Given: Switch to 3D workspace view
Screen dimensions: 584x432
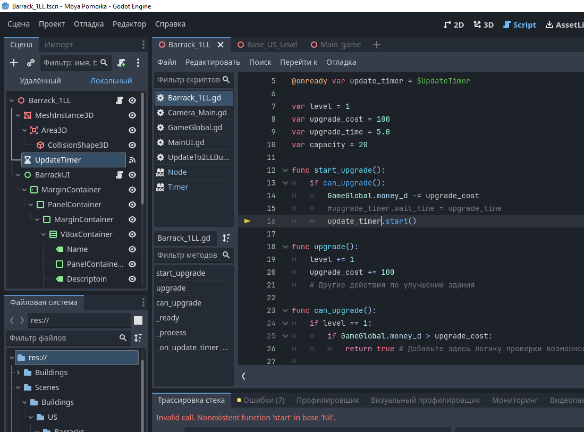Looking at the screenshot, I should [484, 24].
